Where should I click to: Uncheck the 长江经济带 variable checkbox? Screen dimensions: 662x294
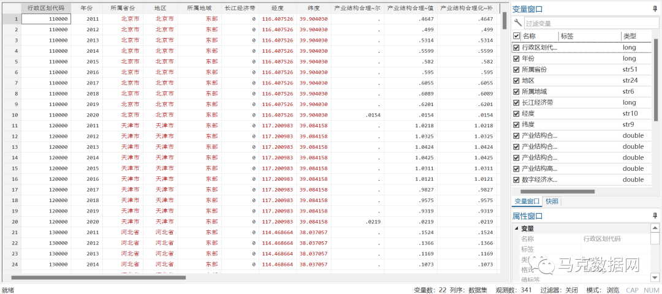[x=516, y=102]
